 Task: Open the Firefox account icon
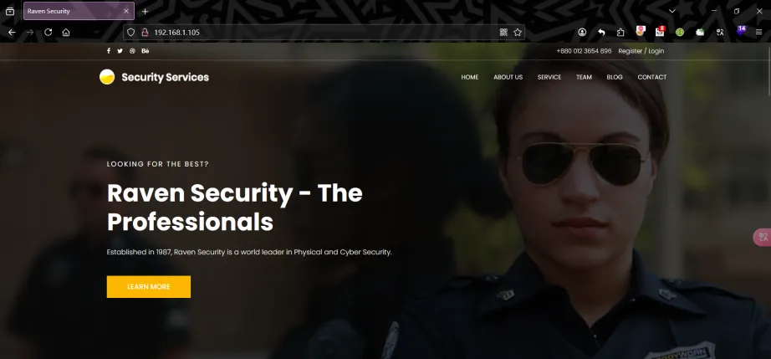[582, 33]
